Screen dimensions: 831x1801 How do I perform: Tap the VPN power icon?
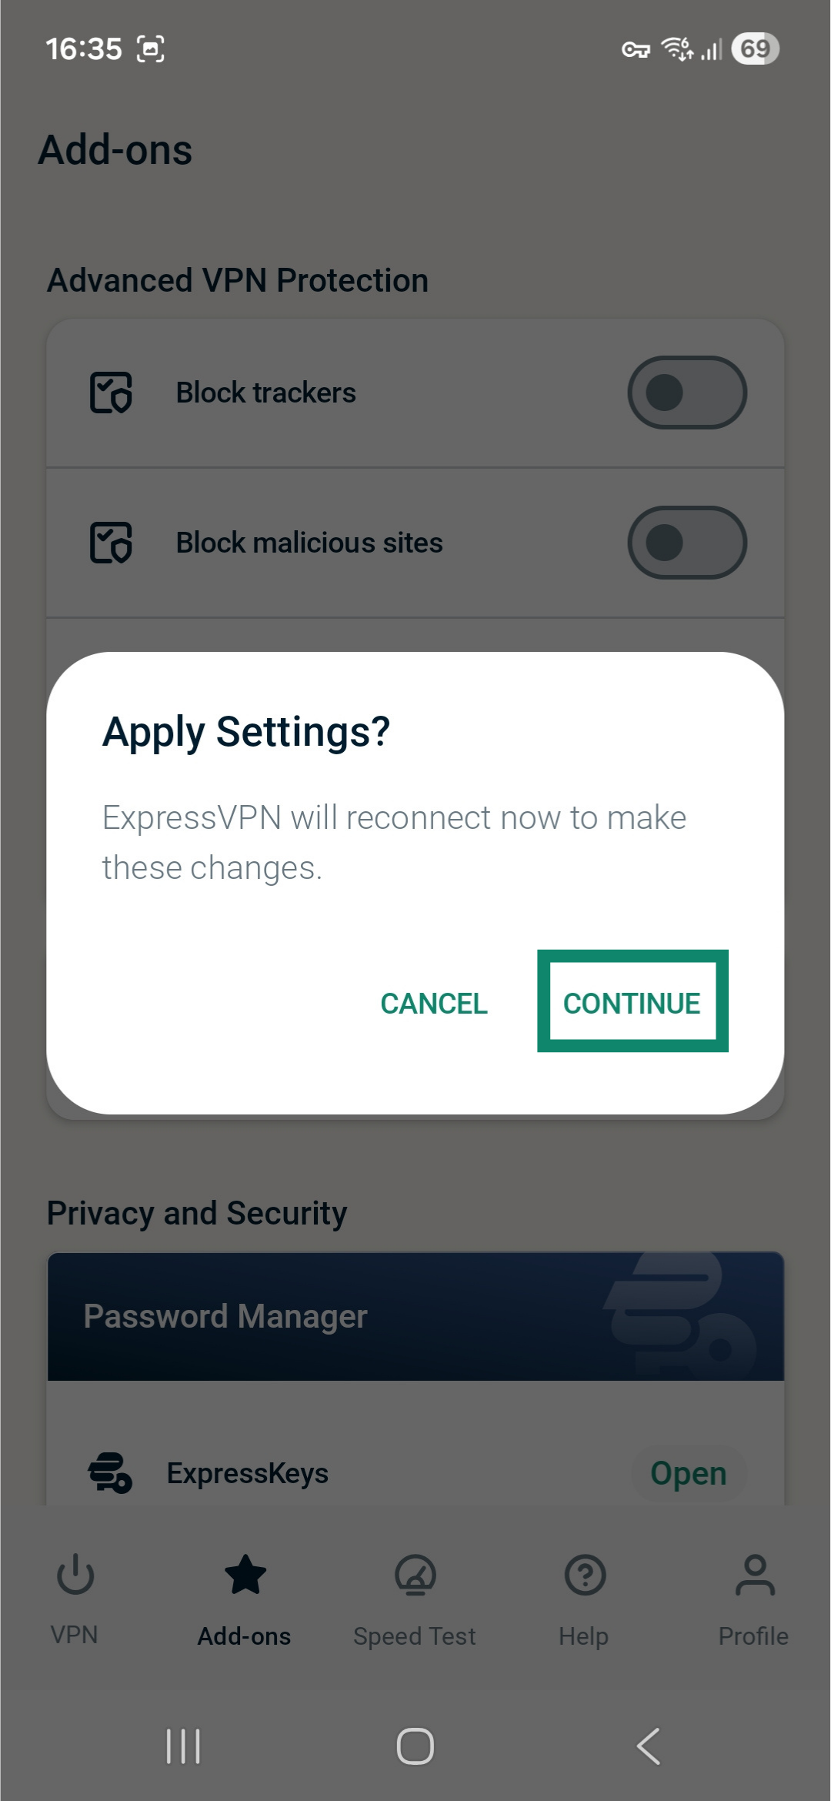coord(75,1575)
